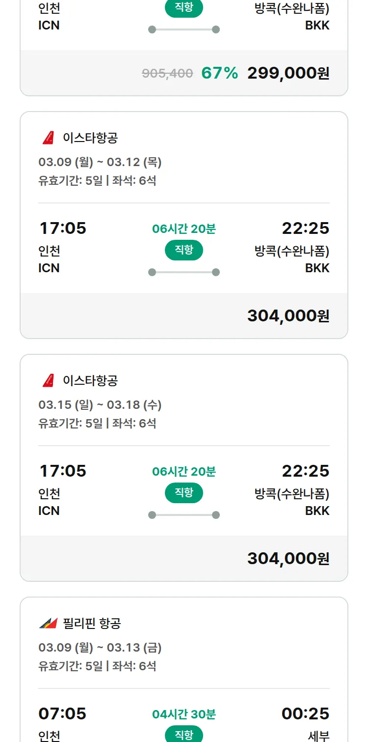Screen dimensions: 368x742
Task: Tap the 03.15 (일) ~ 03.18 (수) date range
Action: (x=100, y=405)
